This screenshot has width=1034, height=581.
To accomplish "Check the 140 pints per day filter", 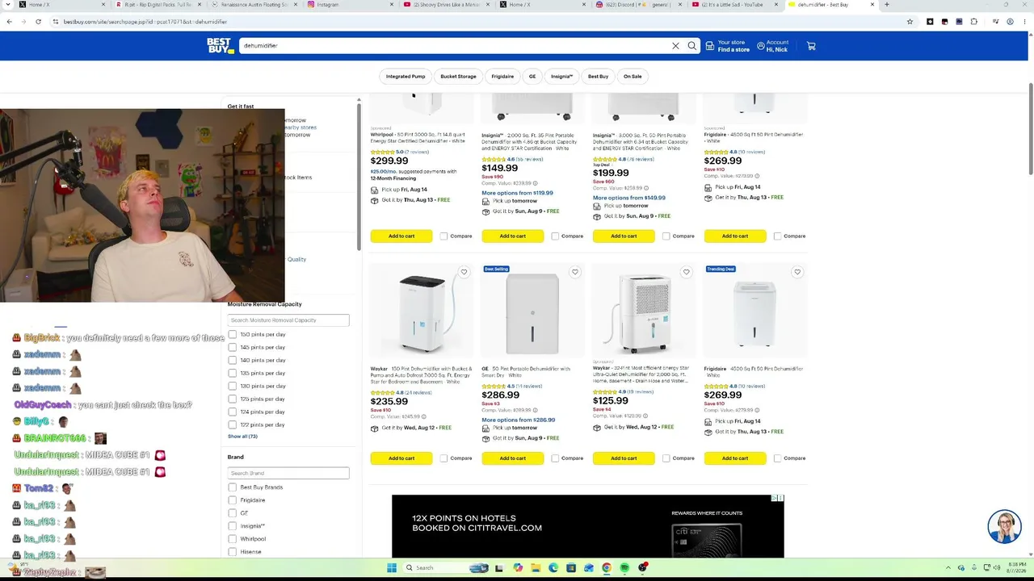I will 233,360.
